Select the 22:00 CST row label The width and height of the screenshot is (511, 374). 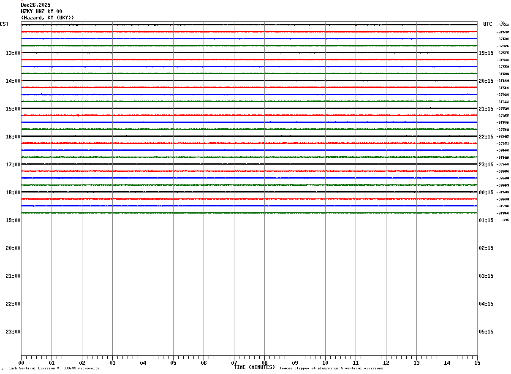(13, 304)
